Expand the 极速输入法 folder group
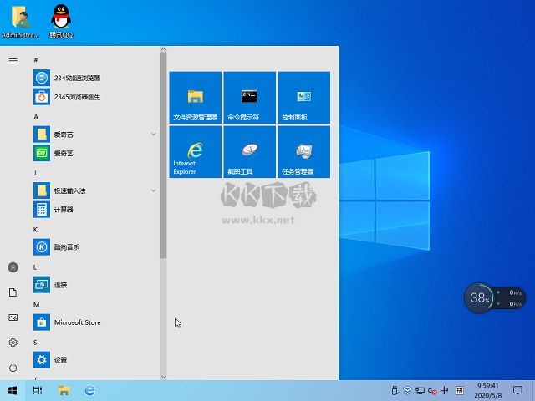 [x=154, y=190]
